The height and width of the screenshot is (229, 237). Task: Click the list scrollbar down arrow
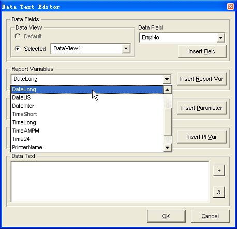tap(167, 148)
